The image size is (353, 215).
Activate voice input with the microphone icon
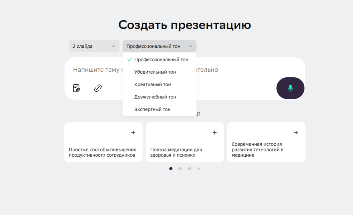pyautogui.click(x=290, y=88)
